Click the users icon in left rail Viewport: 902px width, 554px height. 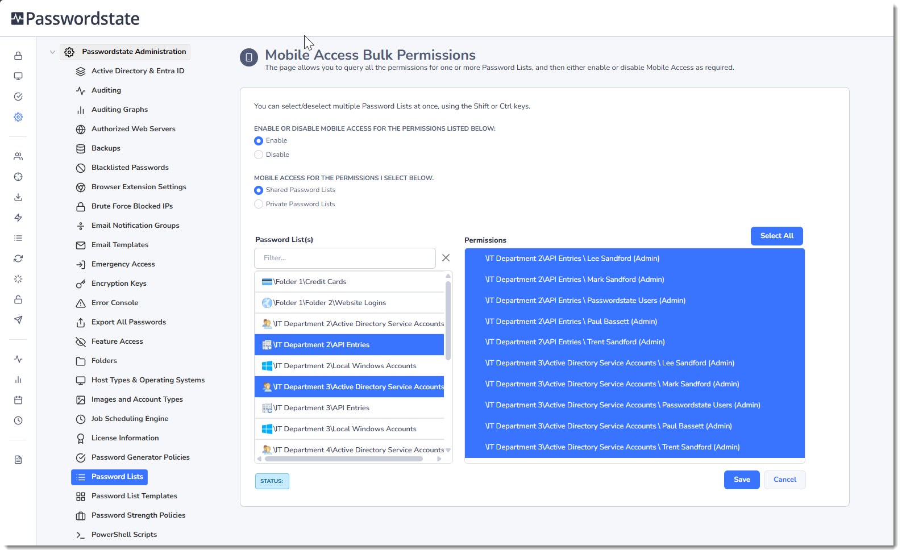18,156
